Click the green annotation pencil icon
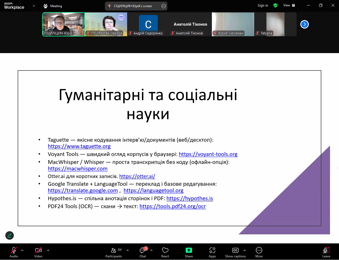 10,235
